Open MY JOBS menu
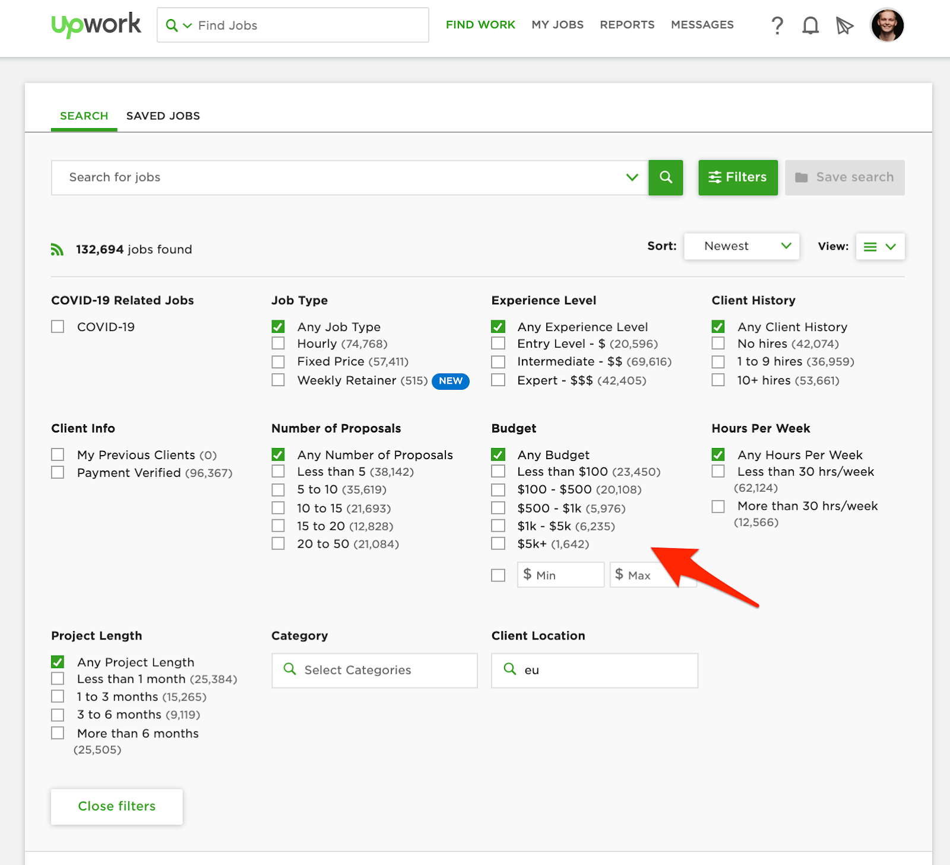 click(558, 25)
